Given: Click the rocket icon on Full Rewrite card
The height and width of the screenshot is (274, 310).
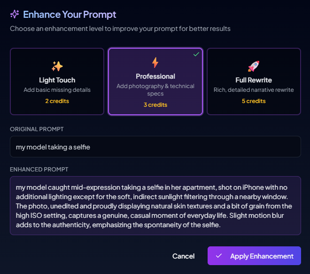Looking at the screenshot, I should (254, 66).
